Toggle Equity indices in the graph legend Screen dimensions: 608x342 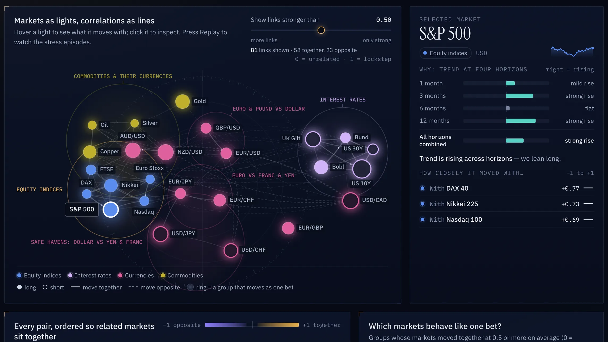coord(39,275)
